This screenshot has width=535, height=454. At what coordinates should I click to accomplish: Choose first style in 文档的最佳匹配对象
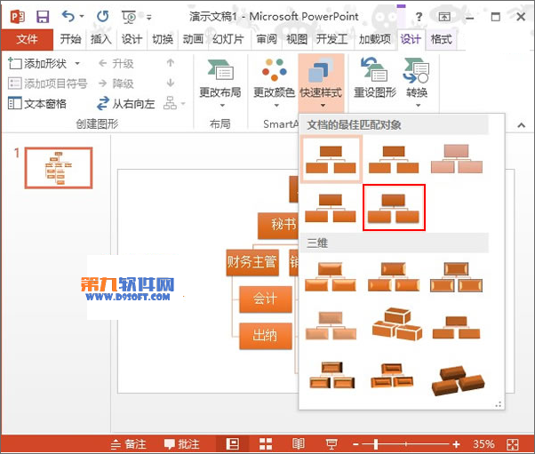click(331, 159)
